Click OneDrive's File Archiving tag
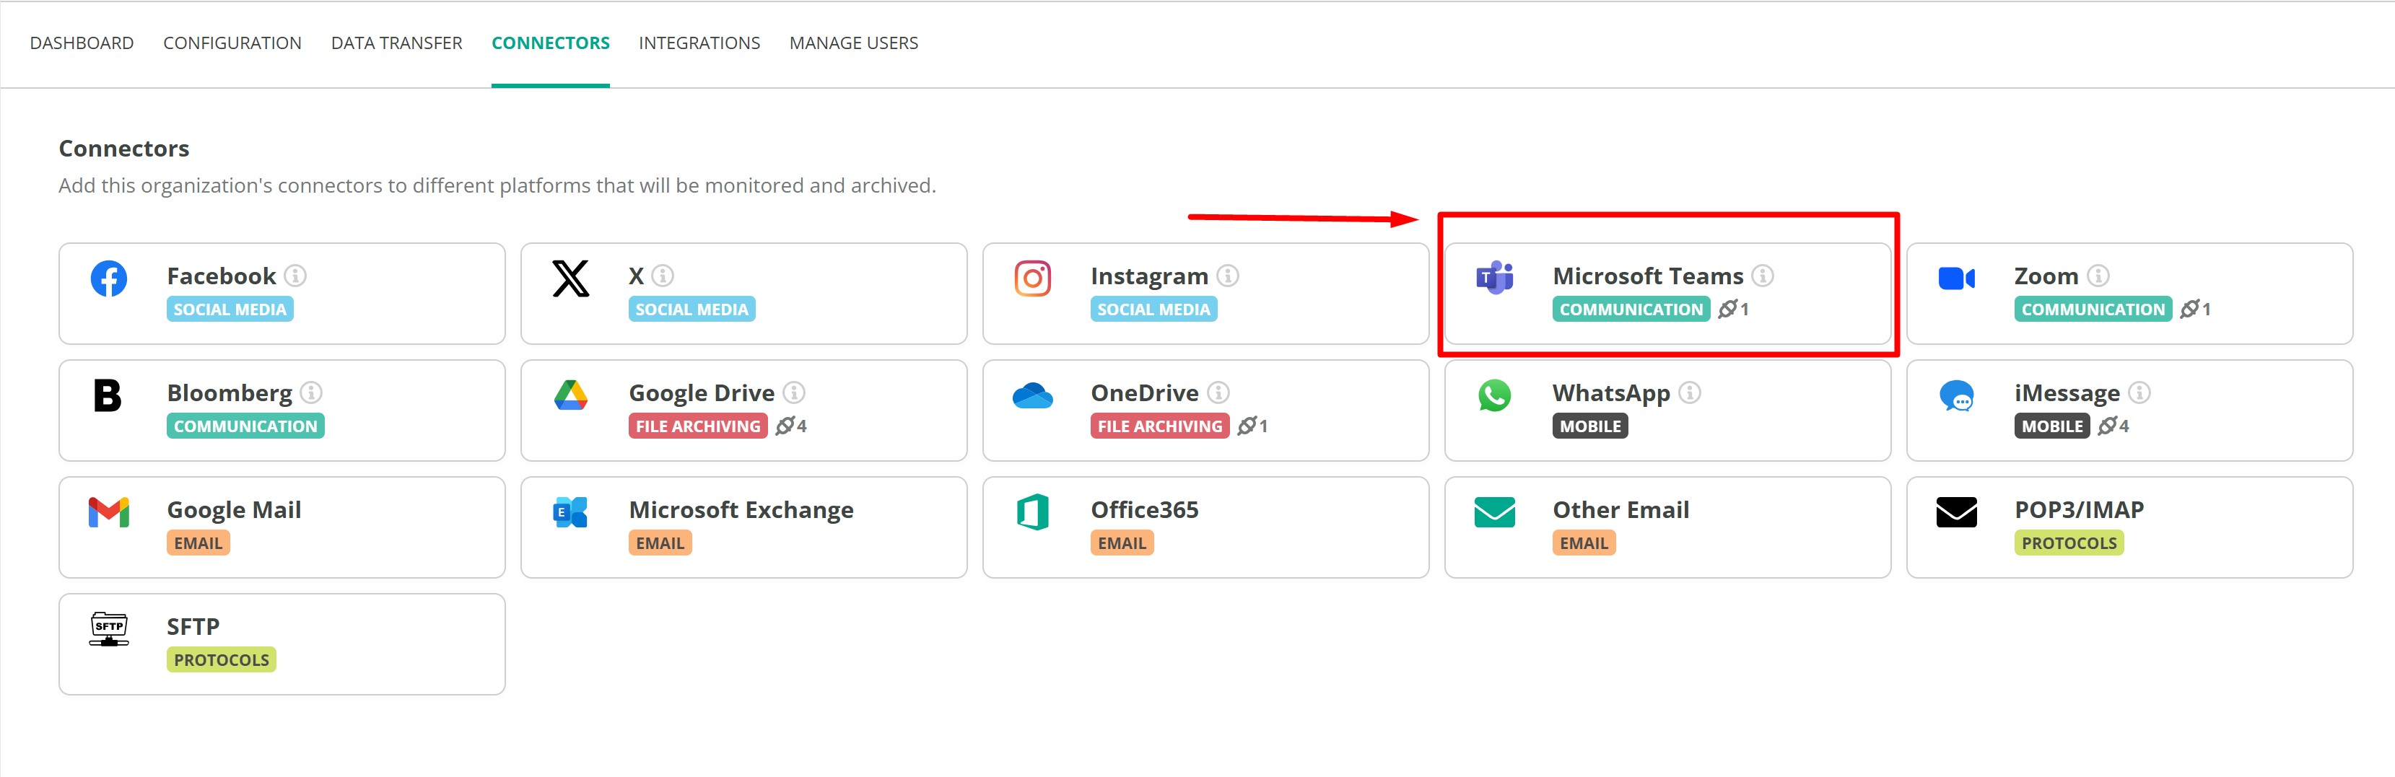This screenshot has height=777, width=2395. click(1160, 426)
